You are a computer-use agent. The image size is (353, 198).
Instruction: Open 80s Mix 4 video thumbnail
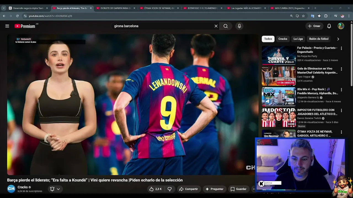pyautogui.click(x=279, y=97)
